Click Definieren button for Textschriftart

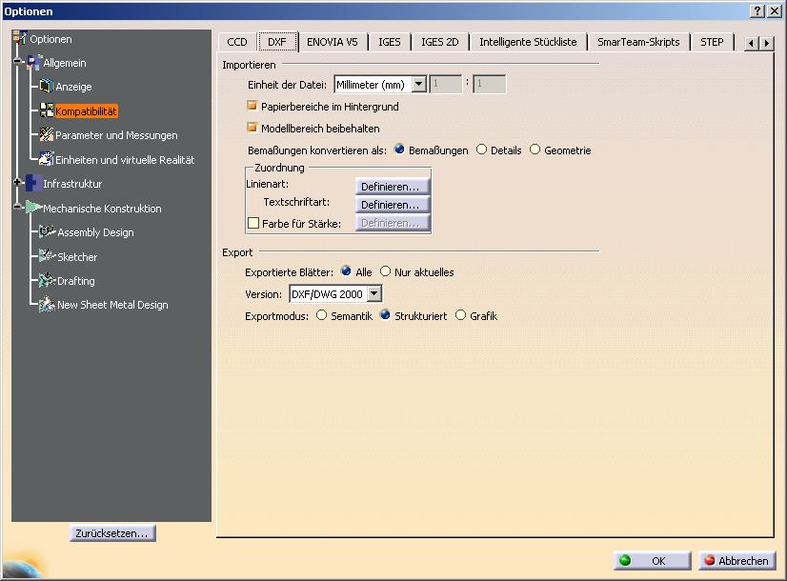(x=393, y=204)
